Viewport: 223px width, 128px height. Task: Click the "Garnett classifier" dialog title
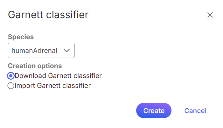click(48, 15)
